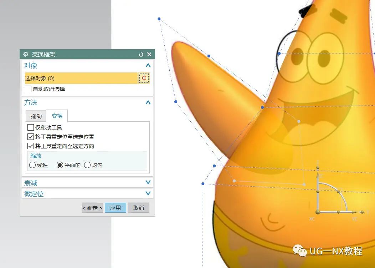Viewport: 375px width, 268px height.
Task: Uncheck 将工具重定位至选定位置
Action: tap(31, 137)
